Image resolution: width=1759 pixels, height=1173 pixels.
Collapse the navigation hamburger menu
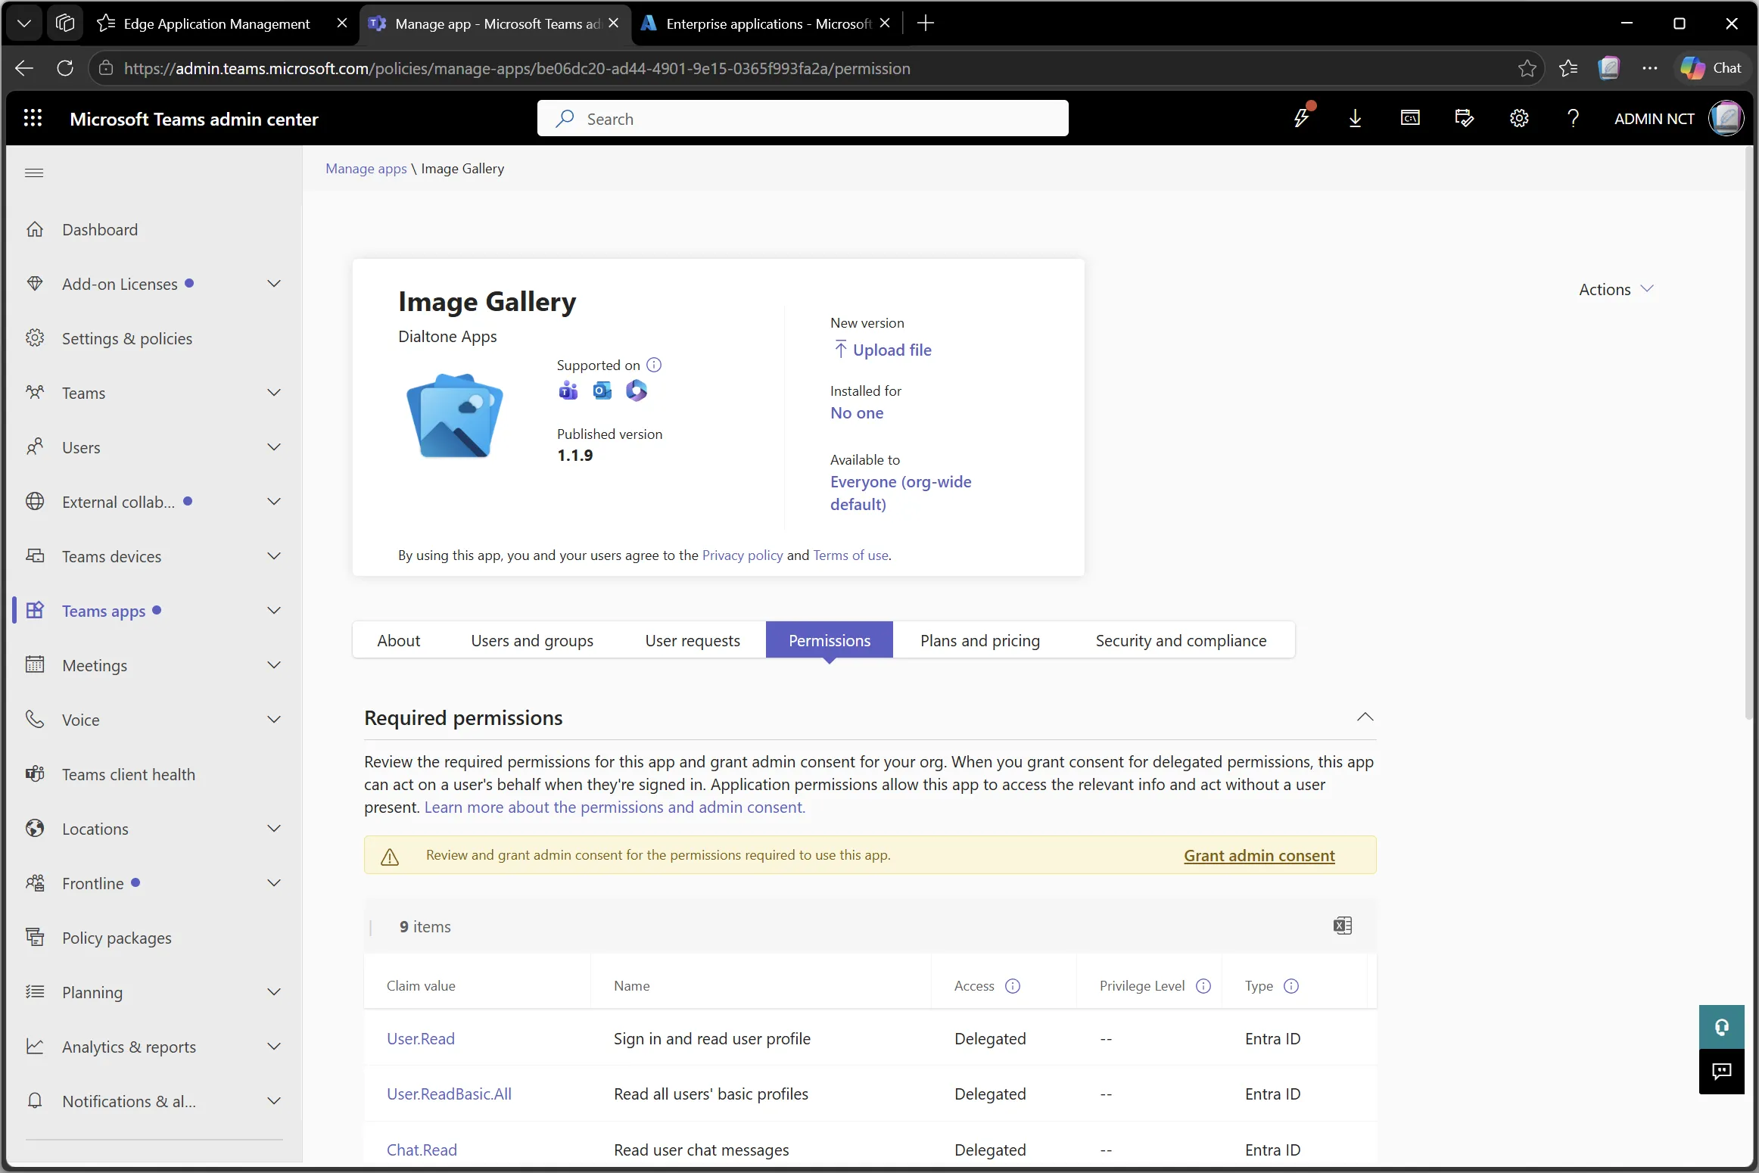tap(34, 173)
